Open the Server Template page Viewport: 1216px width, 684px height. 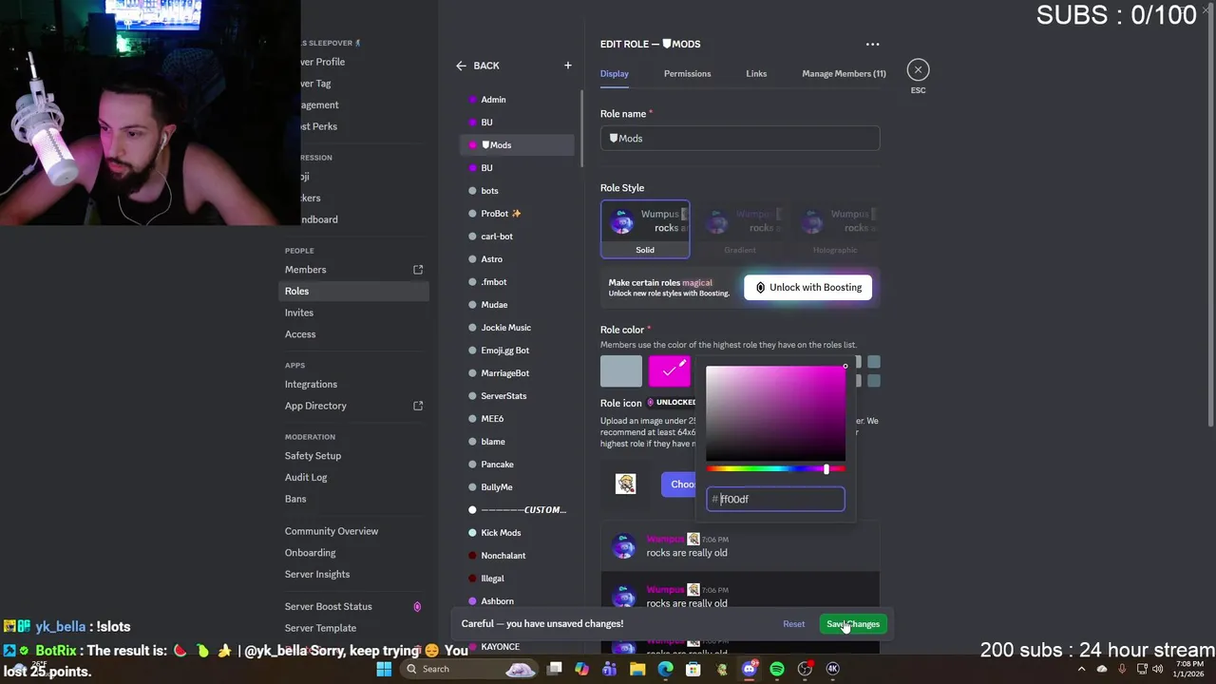pos(353,628)
